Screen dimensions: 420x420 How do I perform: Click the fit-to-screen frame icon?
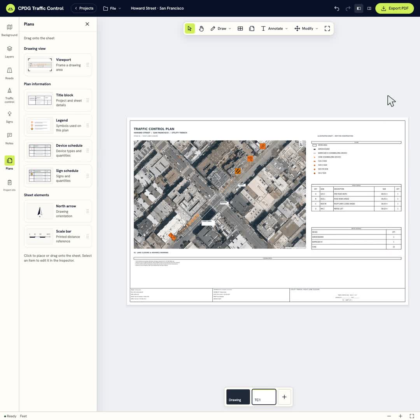[327, 29]
